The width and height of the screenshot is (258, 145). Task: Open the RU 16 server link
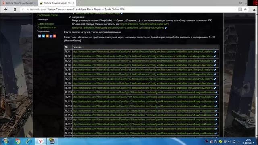144,120
